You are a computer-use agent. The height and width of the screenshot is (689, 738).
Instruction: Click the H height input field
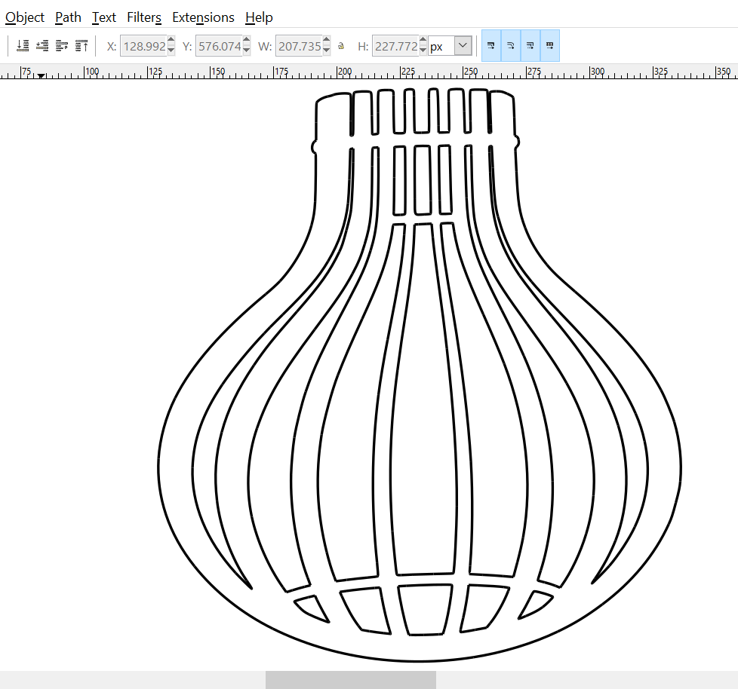pyautogui.click(x=395, y=46)
